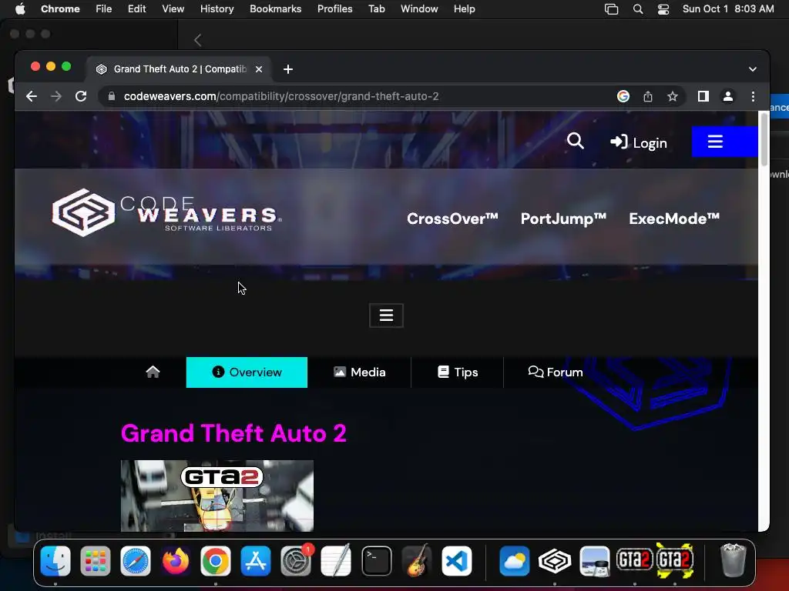Click the lock site info icon

pyautogui.click(x=111, y=96)
